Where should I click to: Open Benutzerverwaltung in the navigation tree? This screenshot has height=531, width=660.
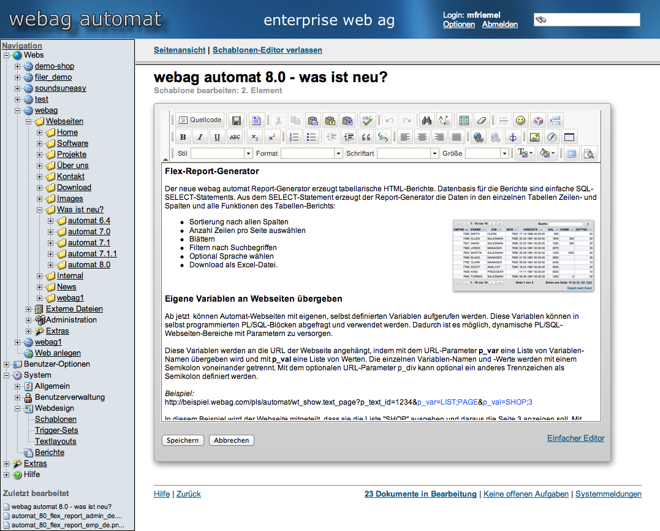pyautogui.click(x=70, y=397)
